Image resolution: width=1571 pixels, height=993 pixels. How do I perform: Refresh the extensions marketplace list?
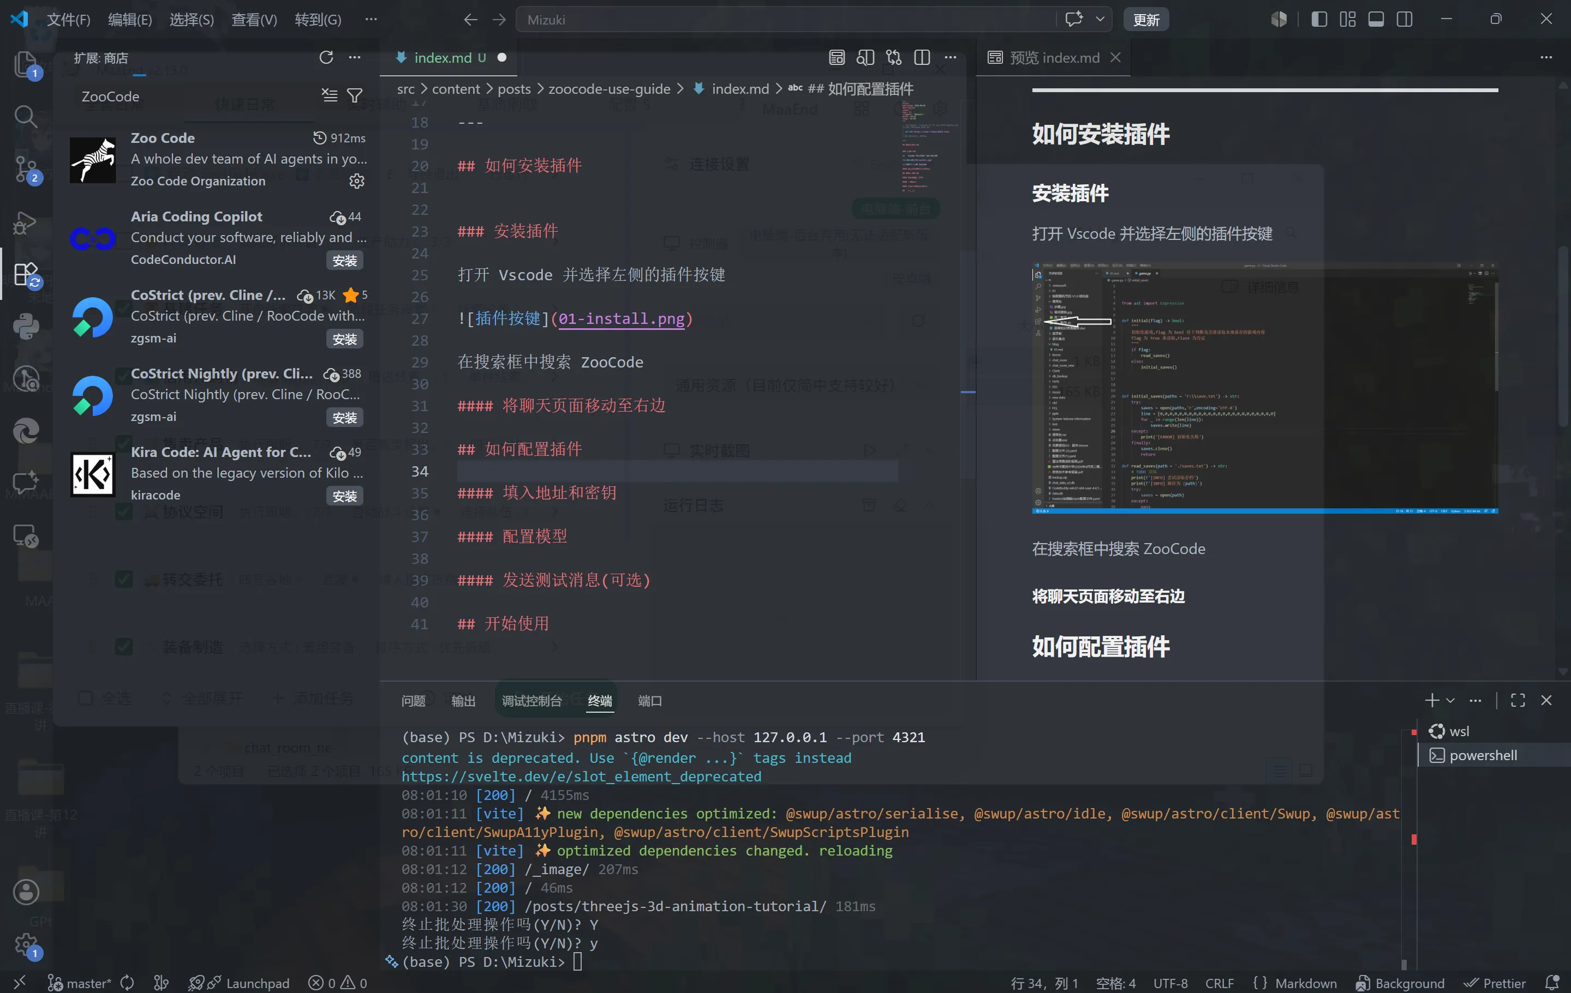(x=326, y=57)
